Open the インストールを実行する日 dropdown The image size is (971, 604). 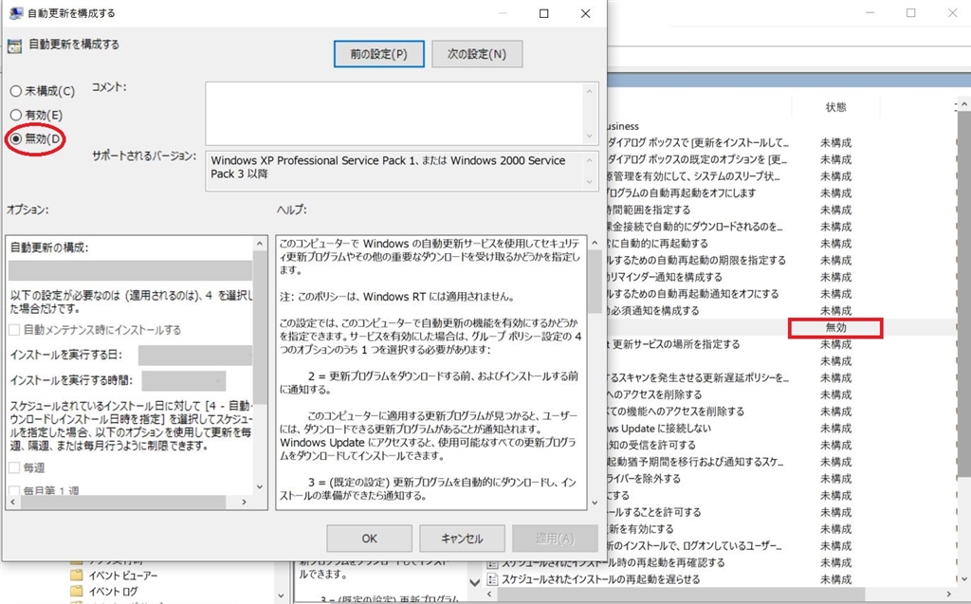[x=195, y=355]
